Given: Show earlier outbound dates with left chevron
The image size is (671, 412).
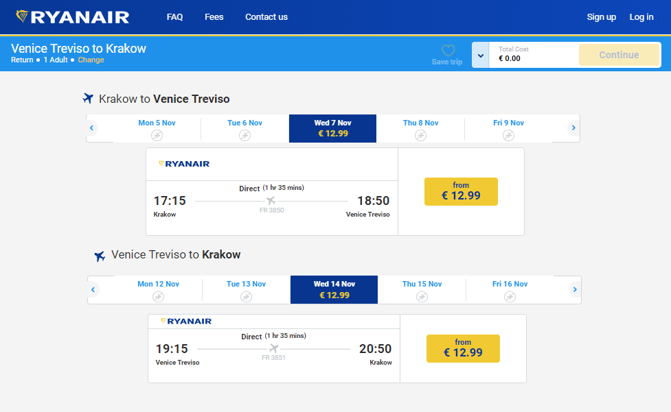Looking at the screenshot, I should pyautogui.click(x=91, y=128).
